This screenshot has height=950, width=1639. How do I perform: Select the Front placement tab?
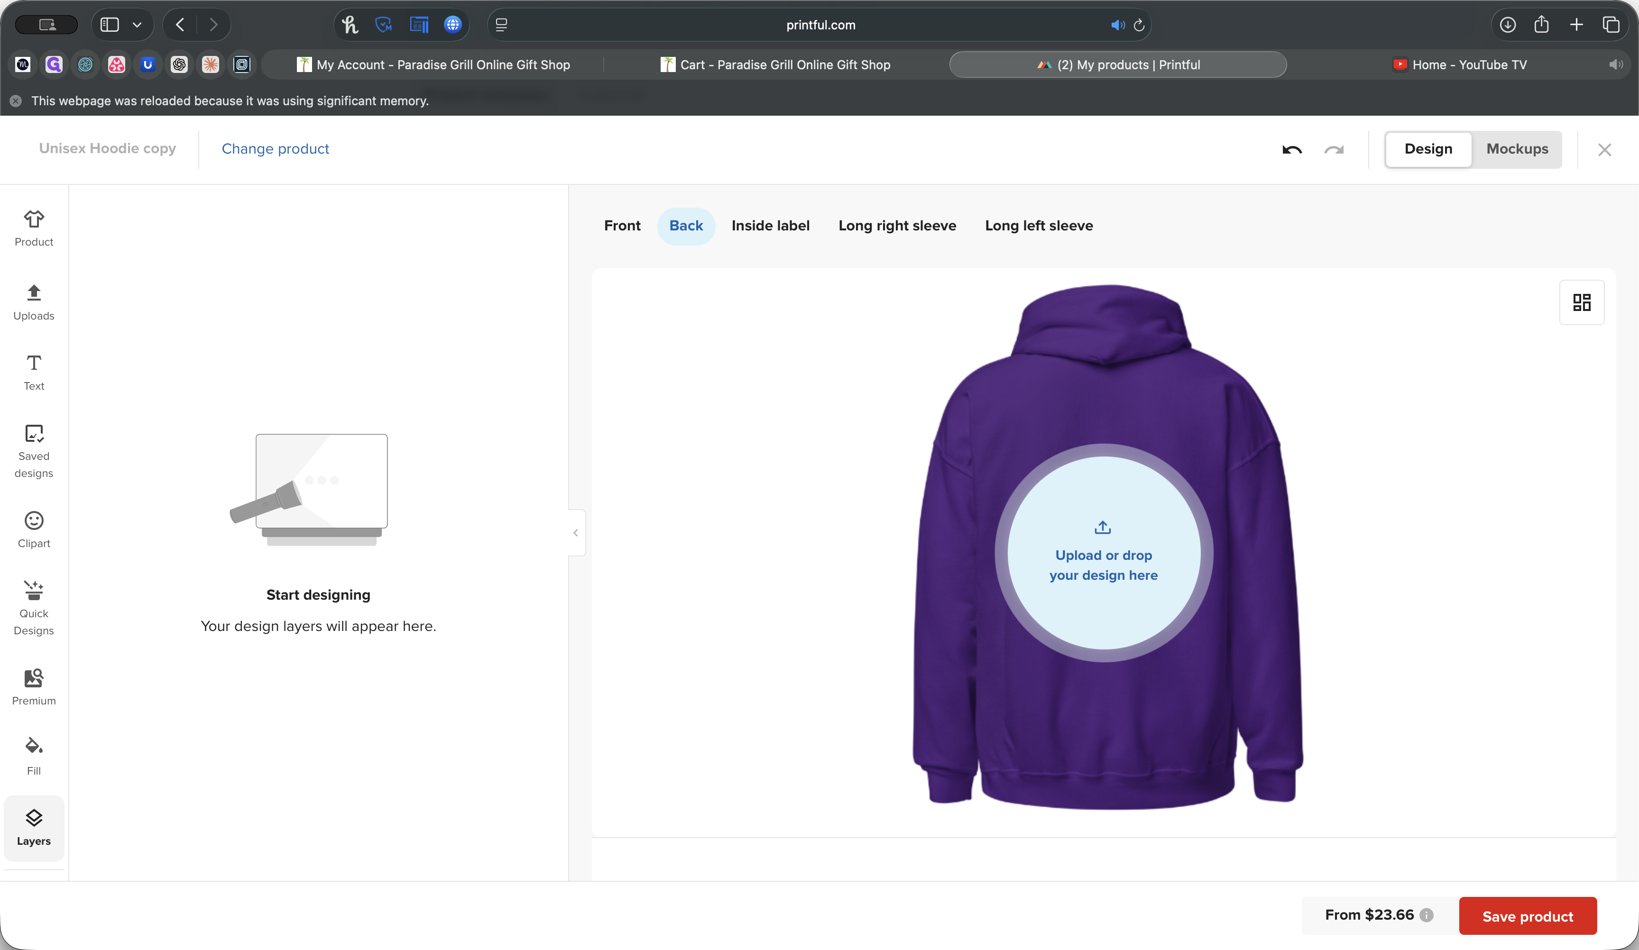coord(622,226)
